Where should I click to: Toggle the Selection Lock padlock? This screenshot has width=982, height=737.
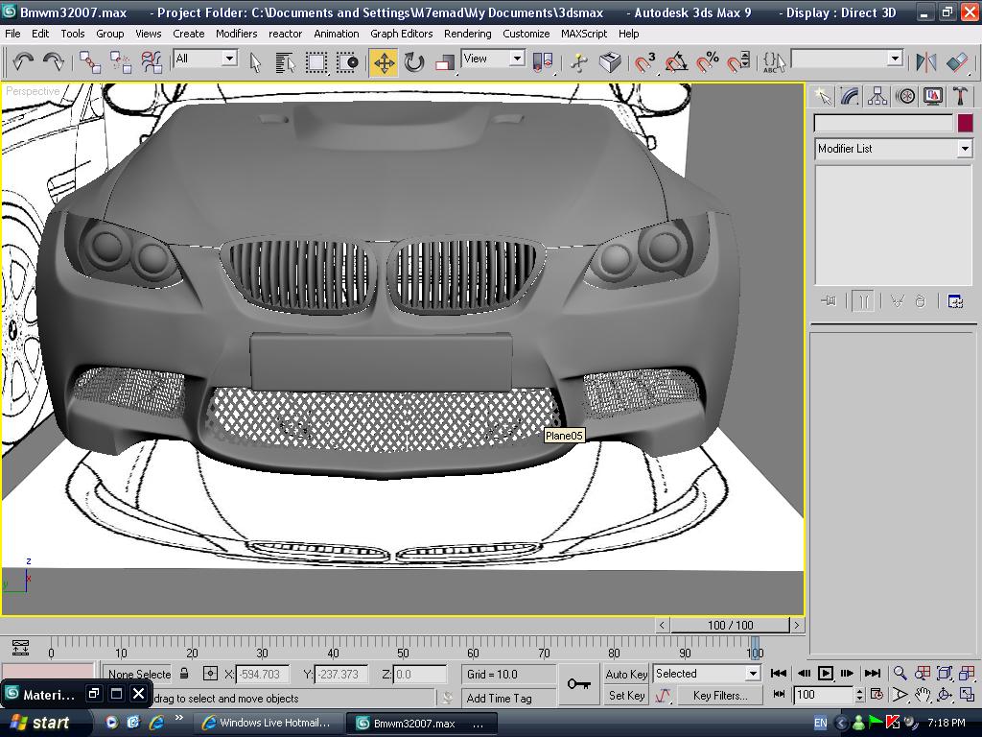pyautogui.click(x=184, y=674)
